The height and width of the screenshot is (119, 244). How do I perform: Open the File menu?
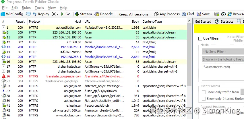coord(5,8)
